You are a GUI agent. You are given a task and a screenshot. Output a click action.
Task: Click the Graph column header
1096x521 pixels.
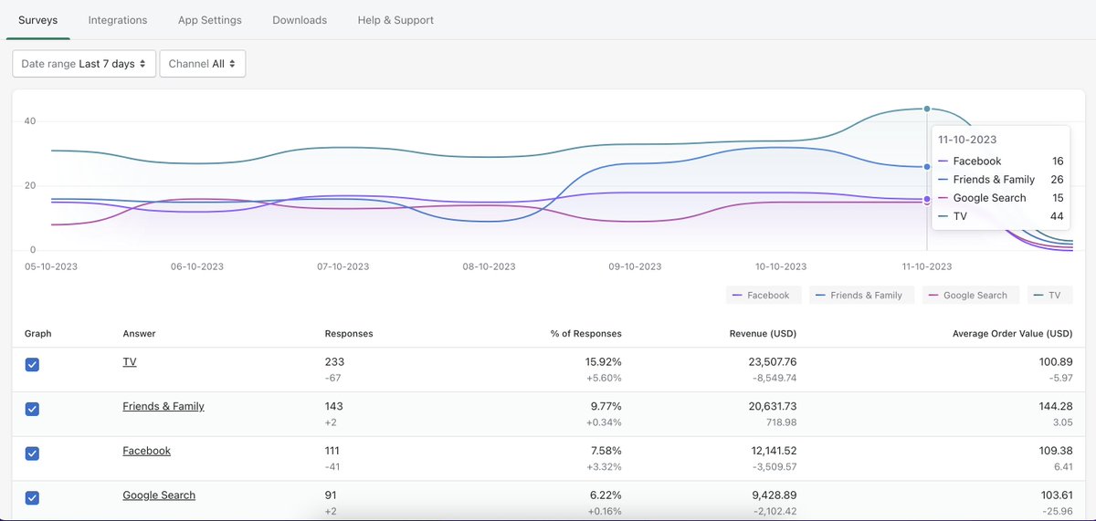coord(37,333)
